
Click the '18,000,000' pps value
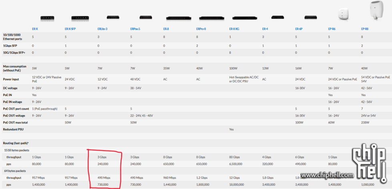coord(236,185)
